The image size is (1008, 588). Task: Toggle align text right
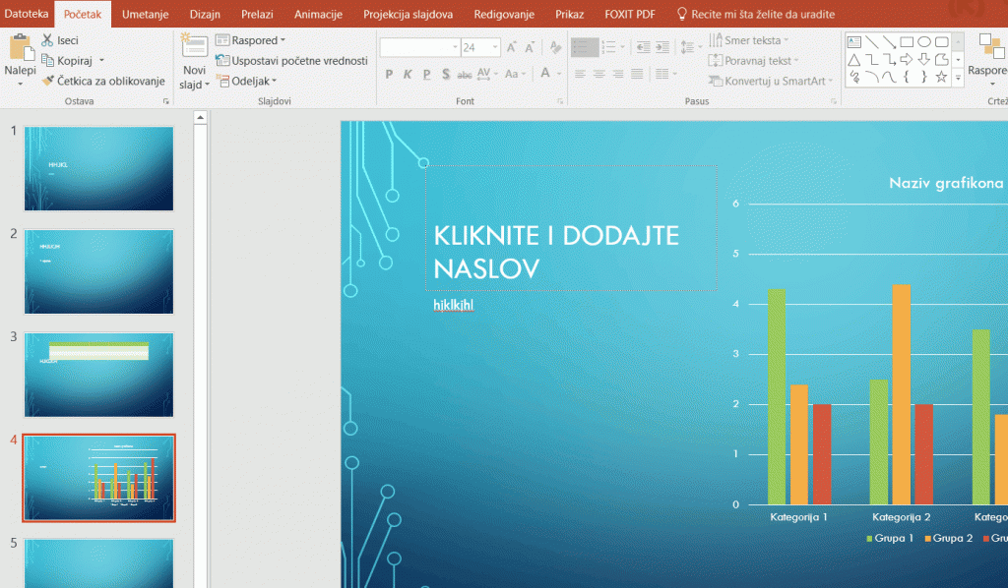pyautogui.click(x=618, y=75)
